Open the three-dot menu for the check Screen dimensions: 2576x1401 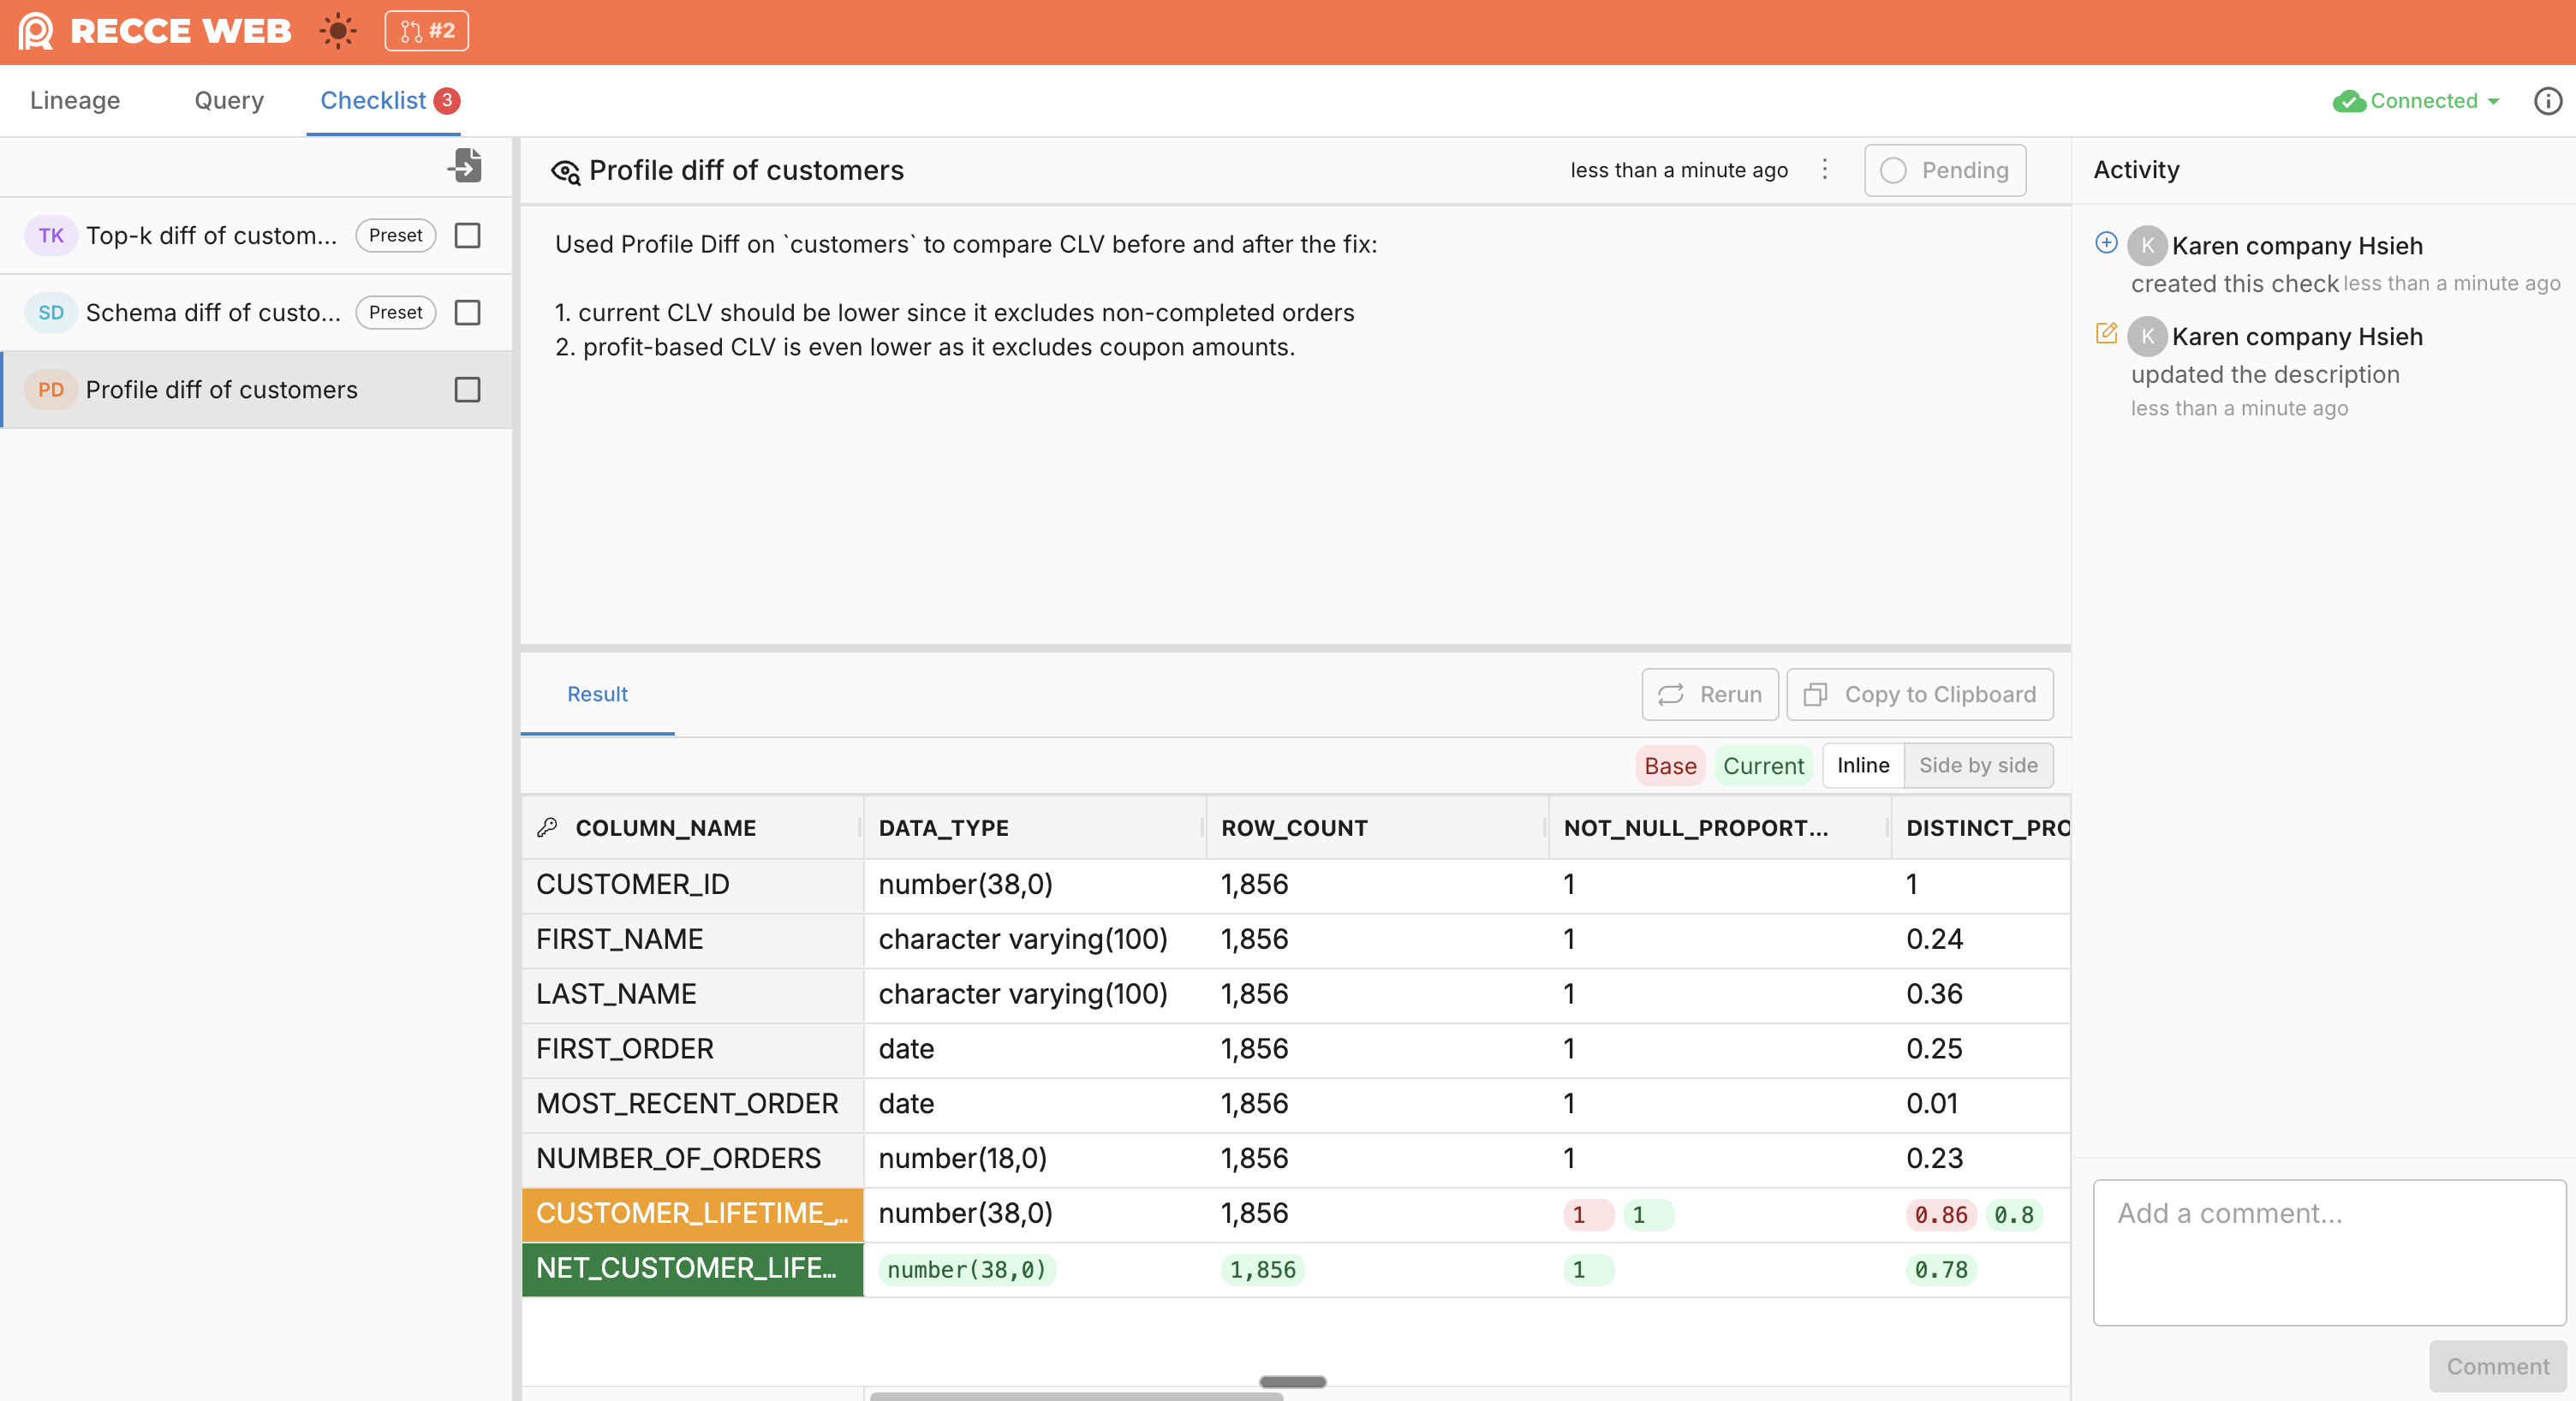pos(1825,170)
